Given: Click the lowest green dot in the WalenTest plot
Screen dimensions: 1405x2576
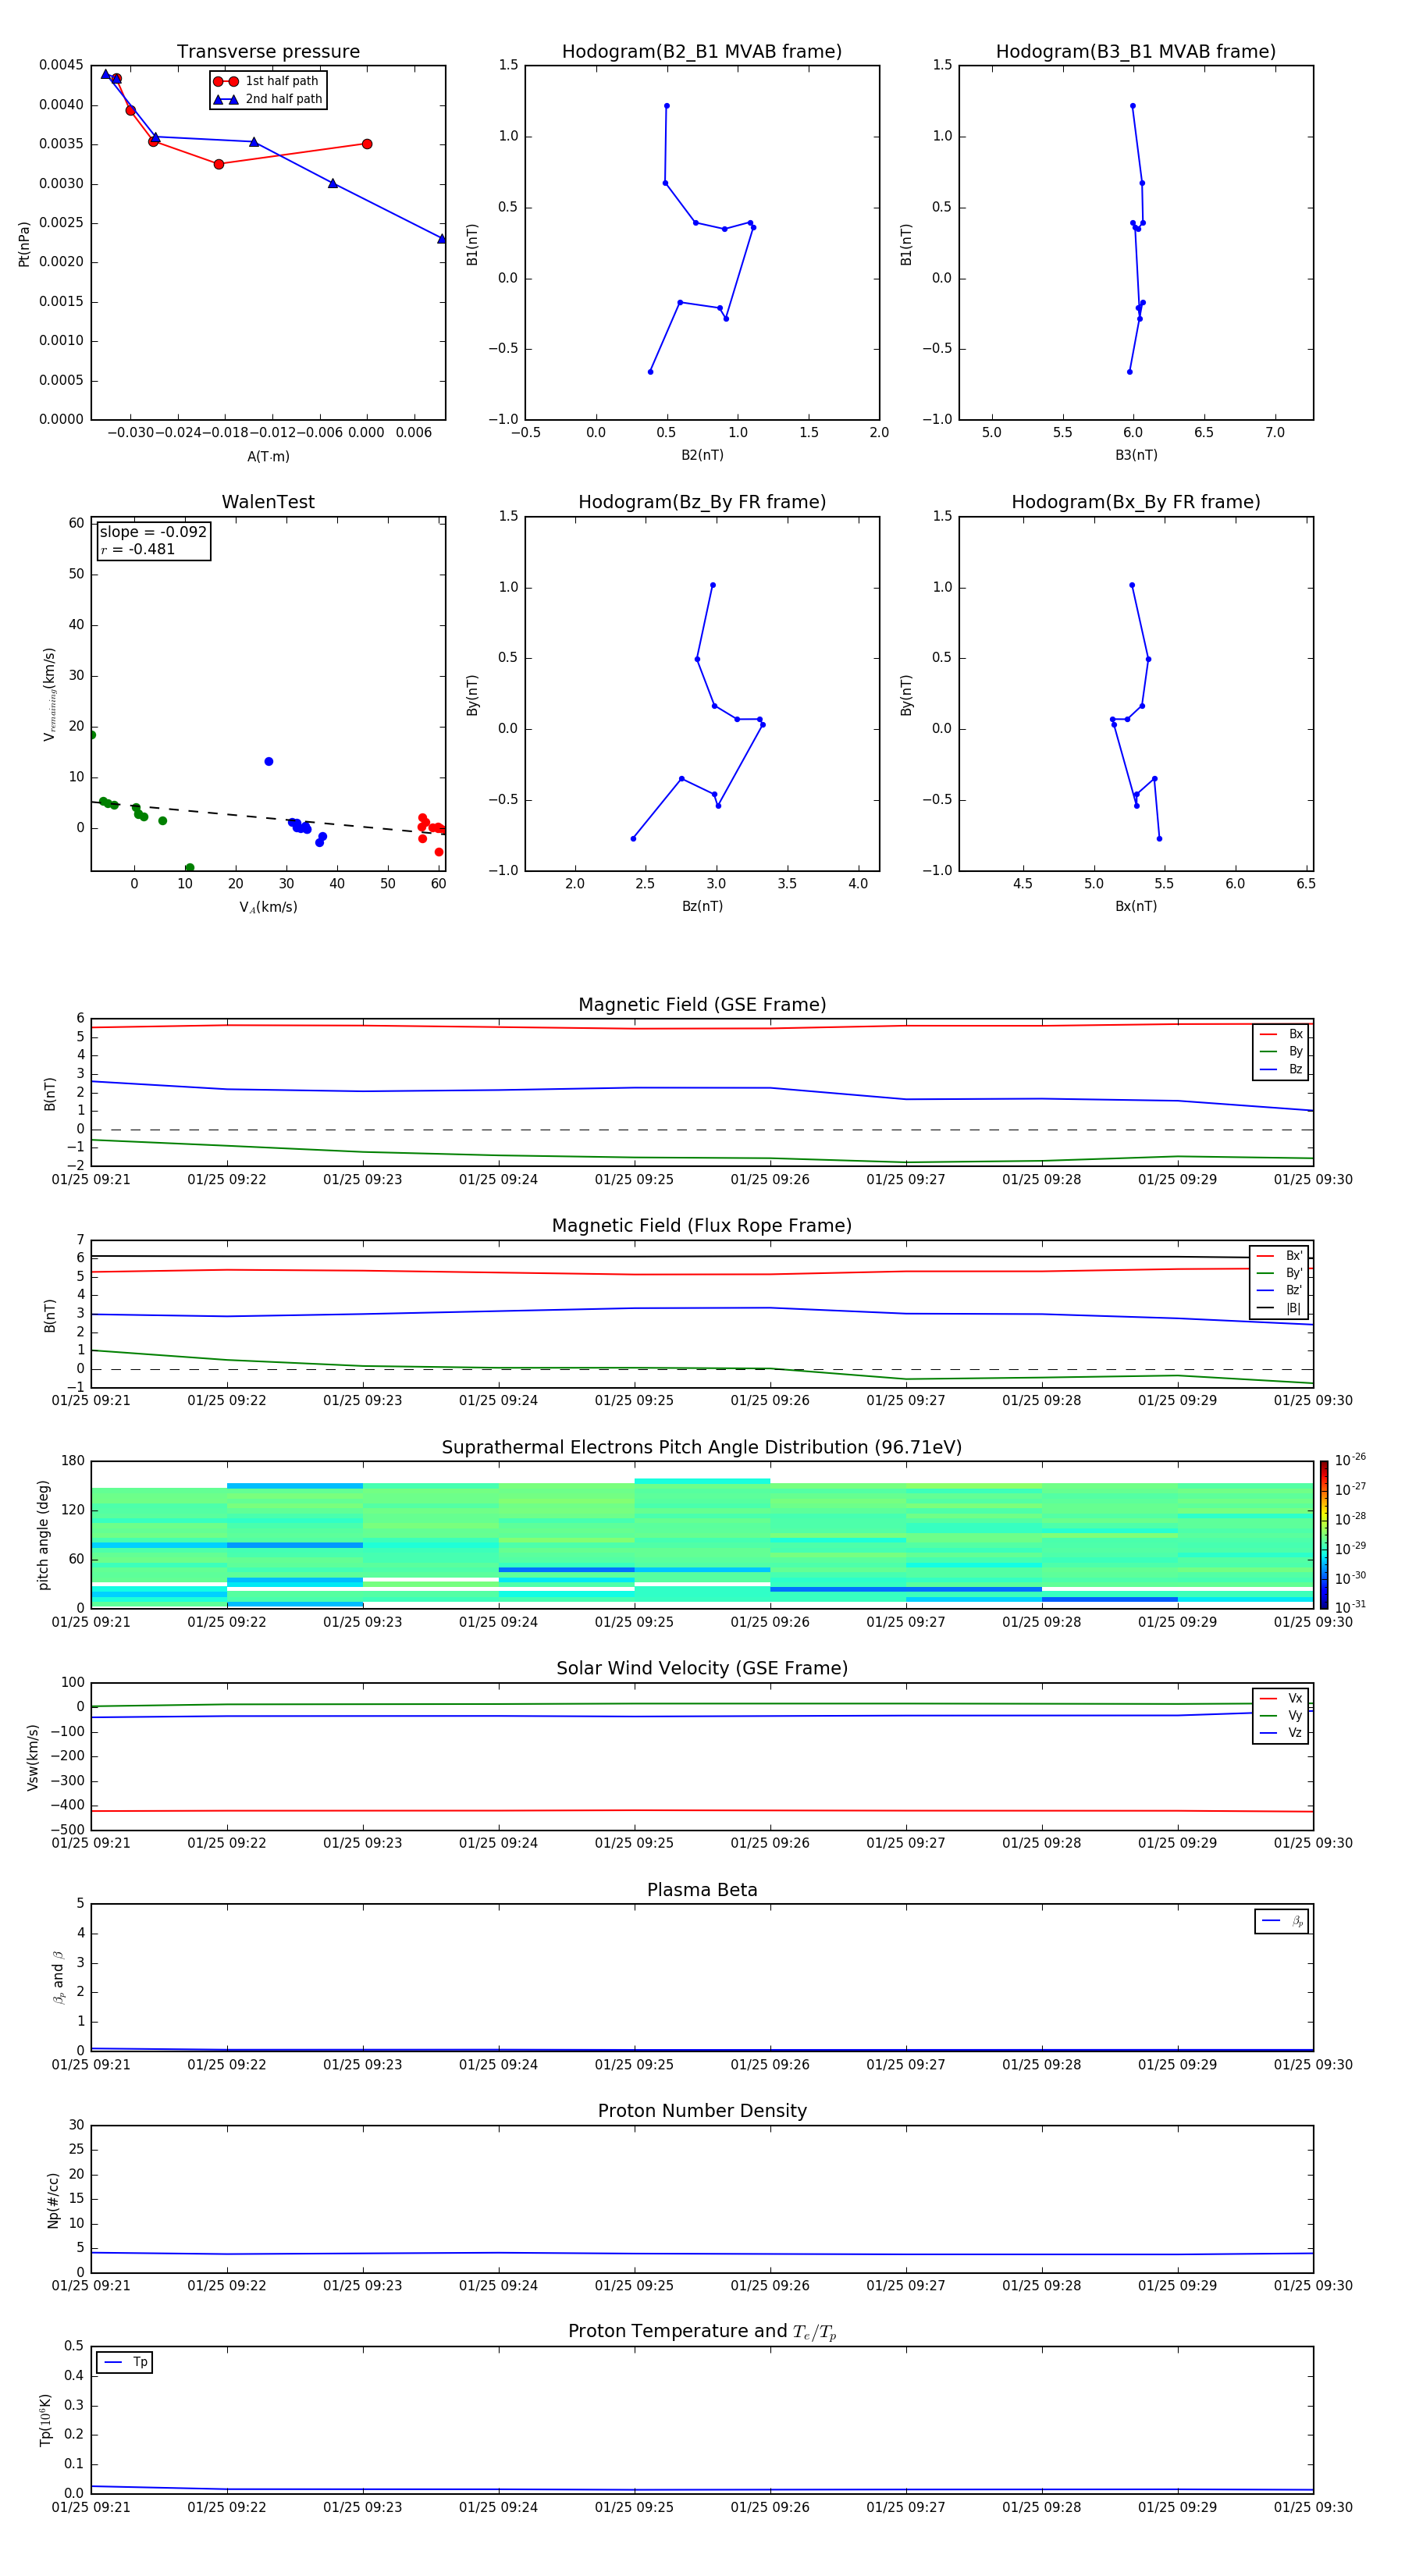Looking at the screenshot, I should [x=189, y=867].
